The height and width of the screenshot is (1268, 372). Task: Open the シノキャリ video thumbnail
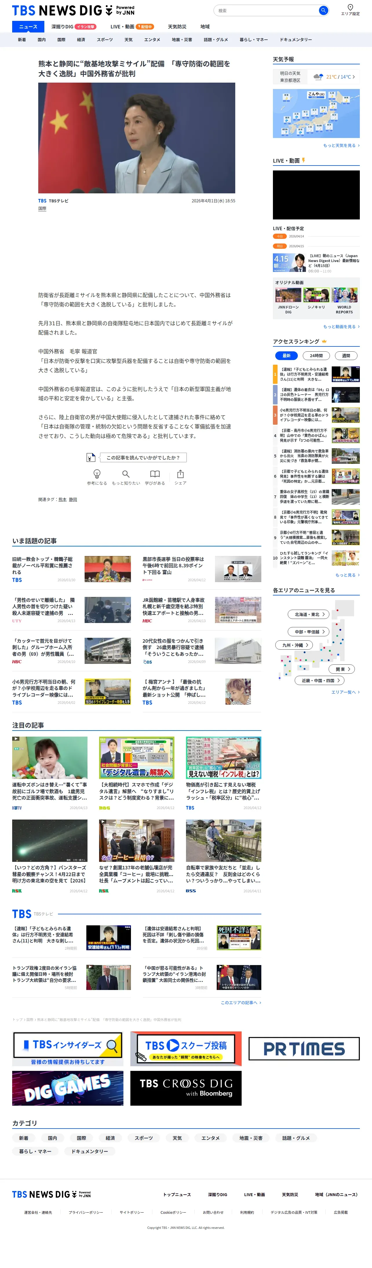coord(316,295)
